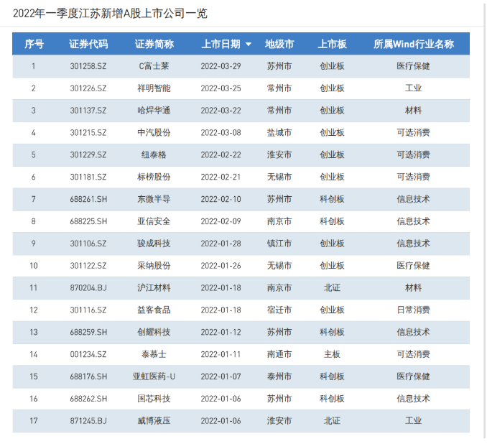Select stock code 688259.SH
This screenshot has height=444, width=487.
tap(88, 333)
